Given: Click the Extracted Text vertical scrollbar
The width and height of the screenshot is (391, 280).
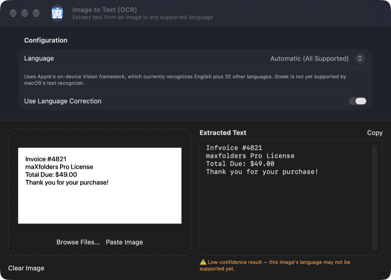Looking at the screenshot, I should click(x=374, y=198).
